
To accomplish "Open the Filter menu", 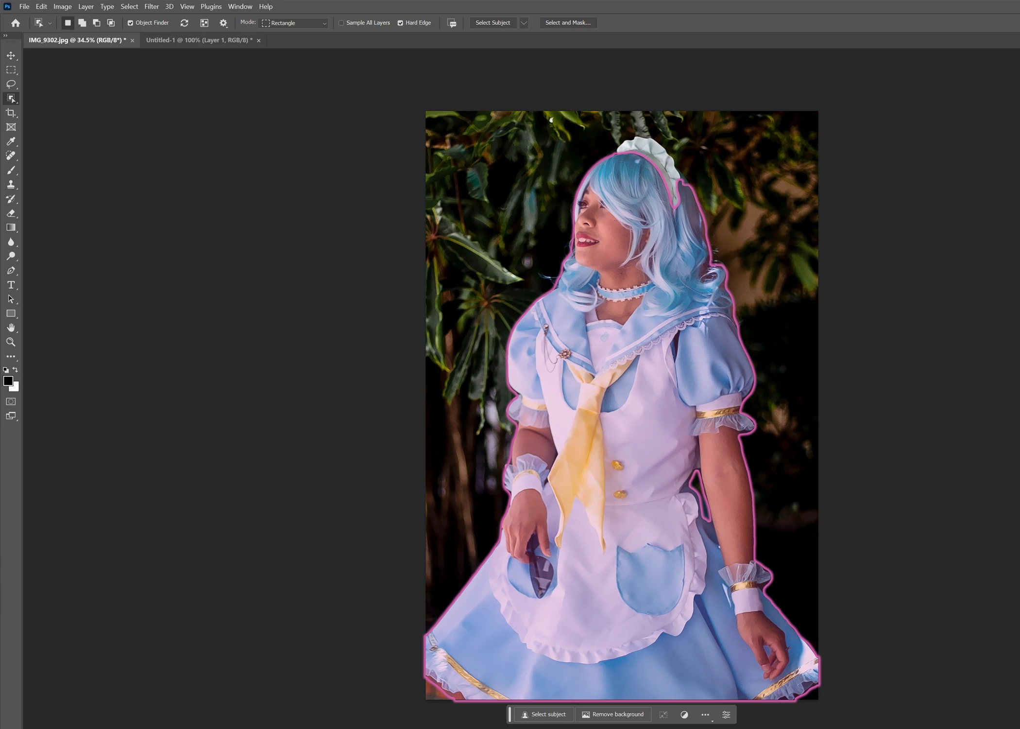I will coord(151,6).
